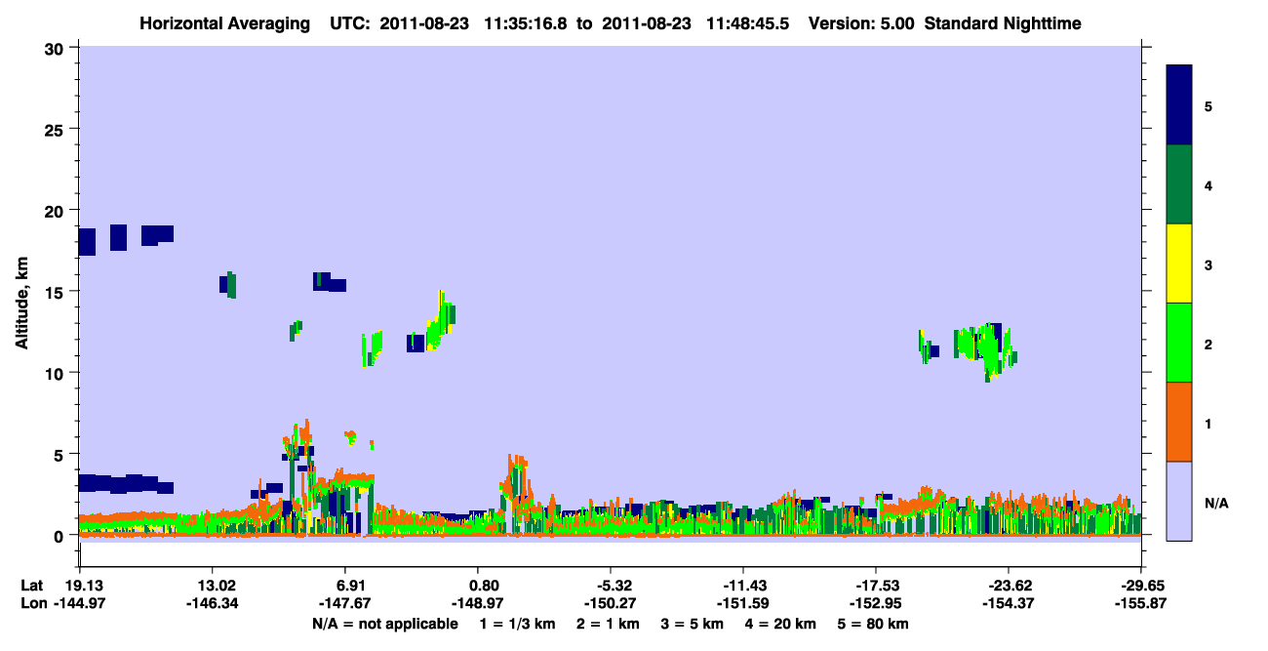Viewport: 1268px width, 651px height.
Task: Click the yellow colorbar segment labeled 3
Action: point(1179,264)
